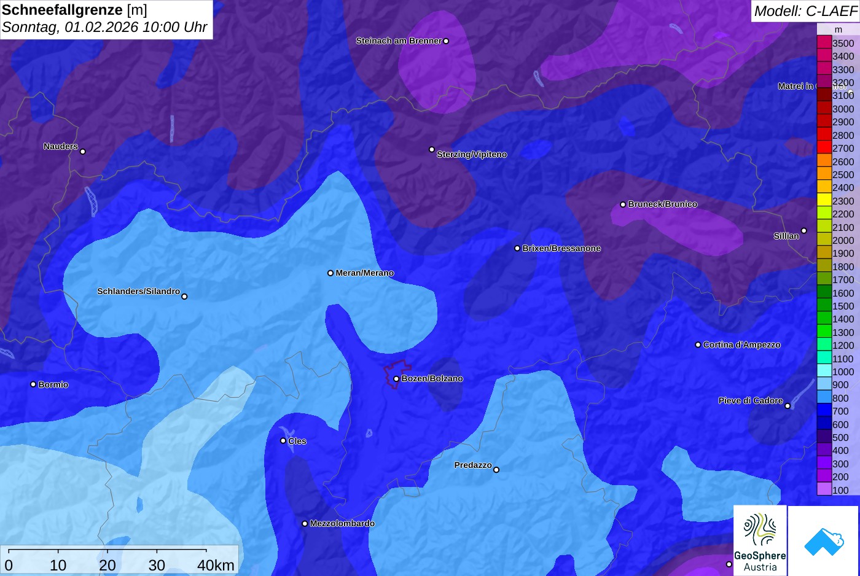Image resolution: width=860 pixels, height=576 pixels.
Task: Click the Schlanders/Silandro label text
Action: [138, 292]
